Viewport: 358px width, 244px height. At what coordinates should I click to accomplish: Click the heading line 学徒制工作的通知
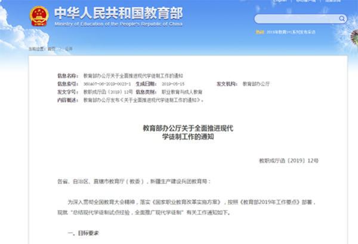click(188, 137)
